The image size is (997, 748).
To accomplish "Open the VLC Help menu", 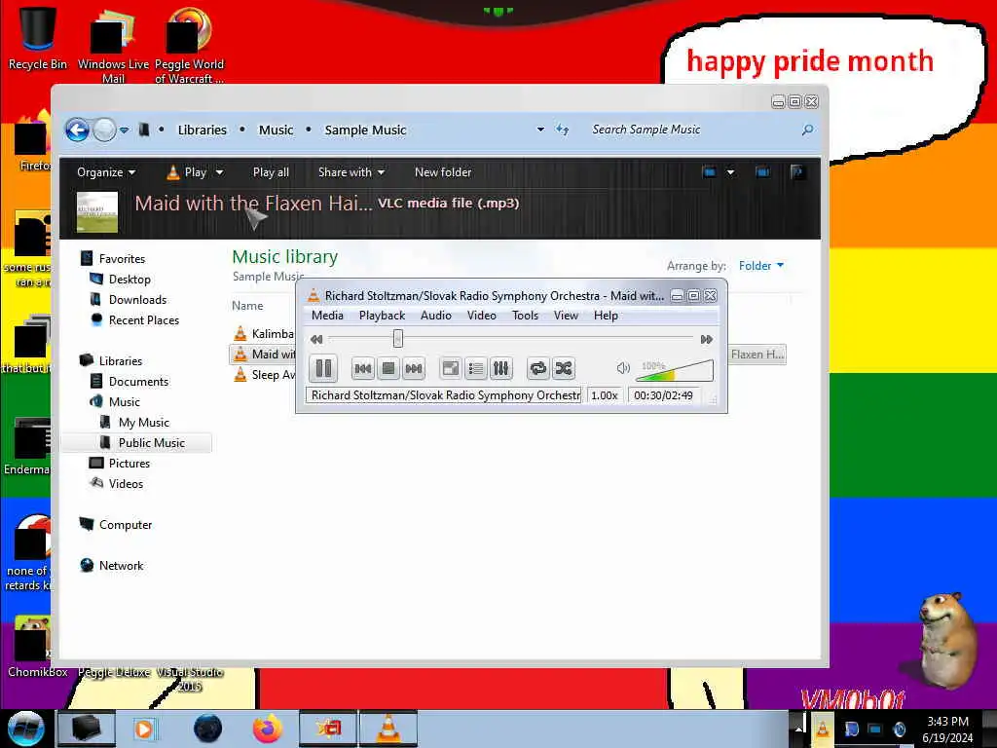I will [606, 316].
